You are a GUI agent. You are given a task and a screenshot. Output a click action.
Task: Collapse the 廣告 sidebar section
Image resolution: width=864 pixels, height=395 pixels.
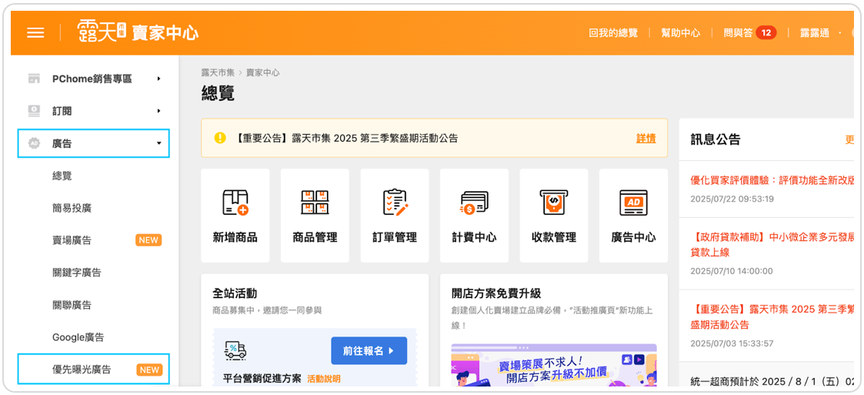tap(93, 143)
